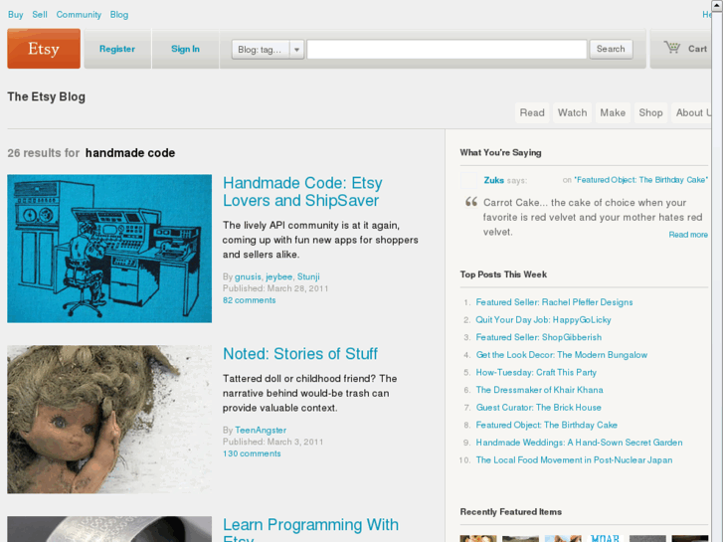723x542 pixels.
Task: Open the silver ring thumbnail
Action: [x=109, y=529]
